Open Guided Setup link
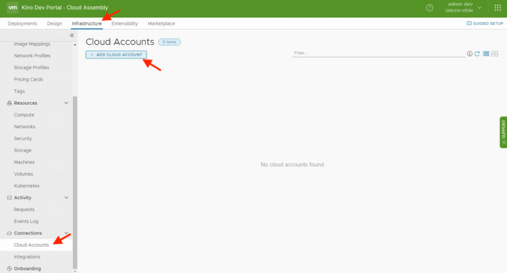The width and height of the screenshot is (507, 273). [485, 23]
